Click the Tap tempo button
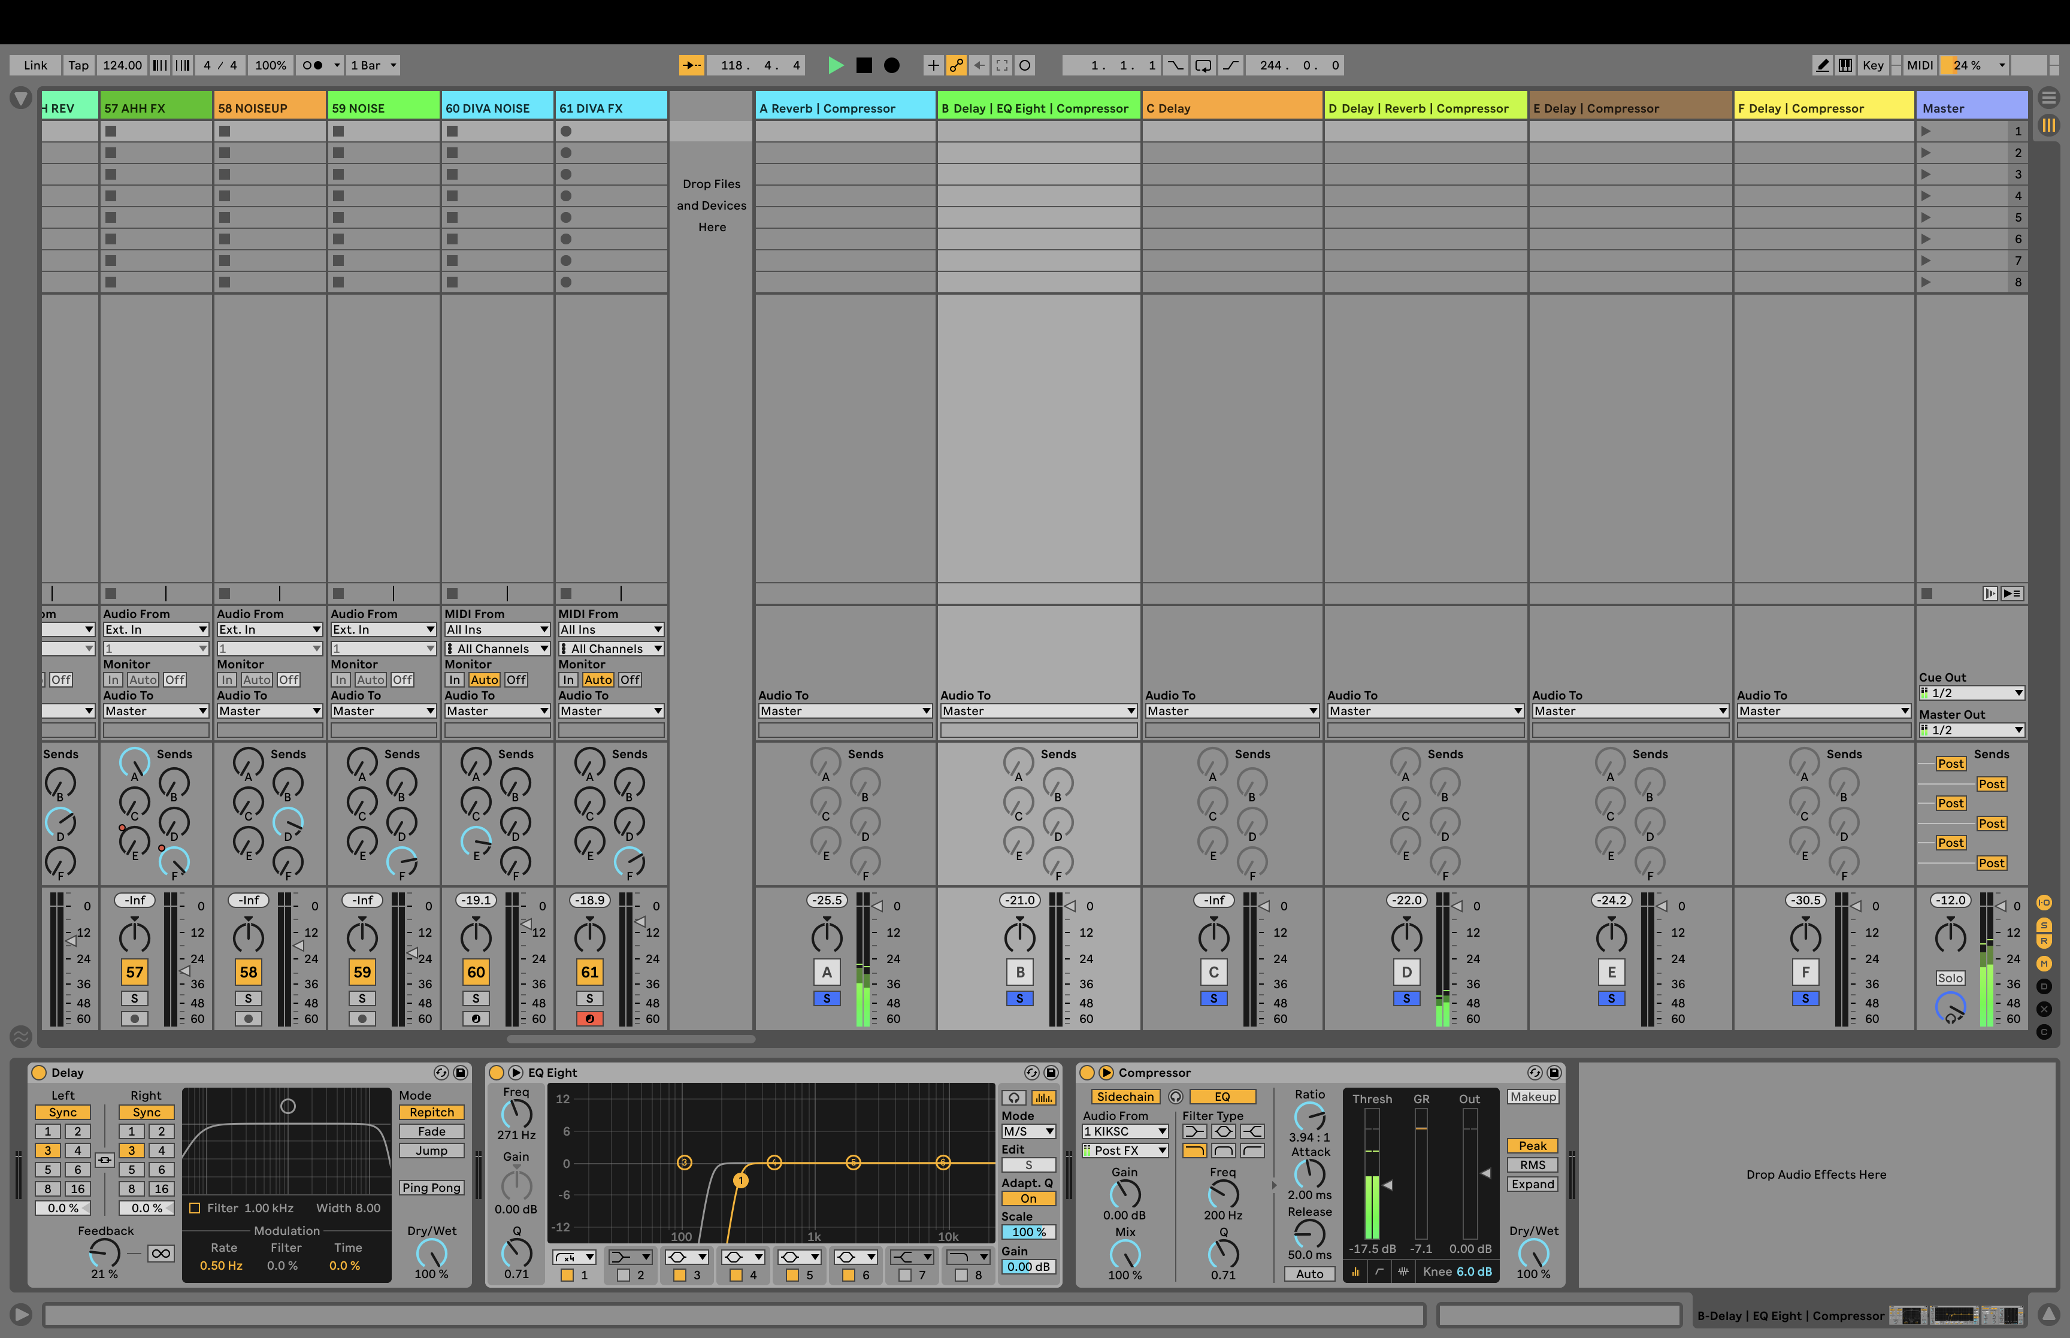 click(x=78, y=65)
